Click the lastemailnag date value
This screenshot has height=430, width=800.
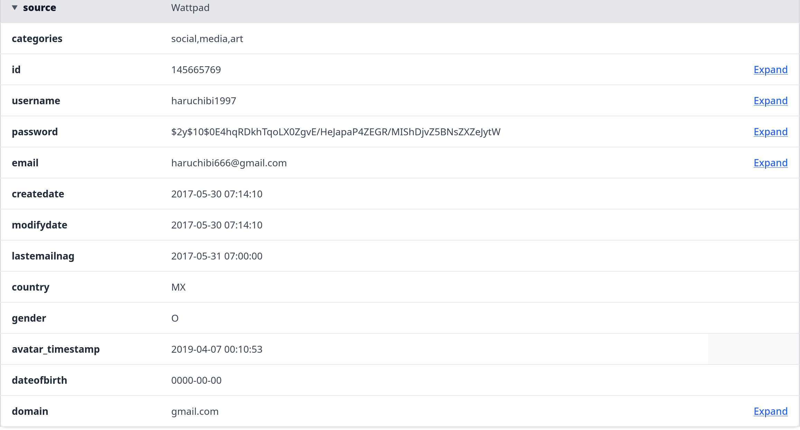click(216, 256)
